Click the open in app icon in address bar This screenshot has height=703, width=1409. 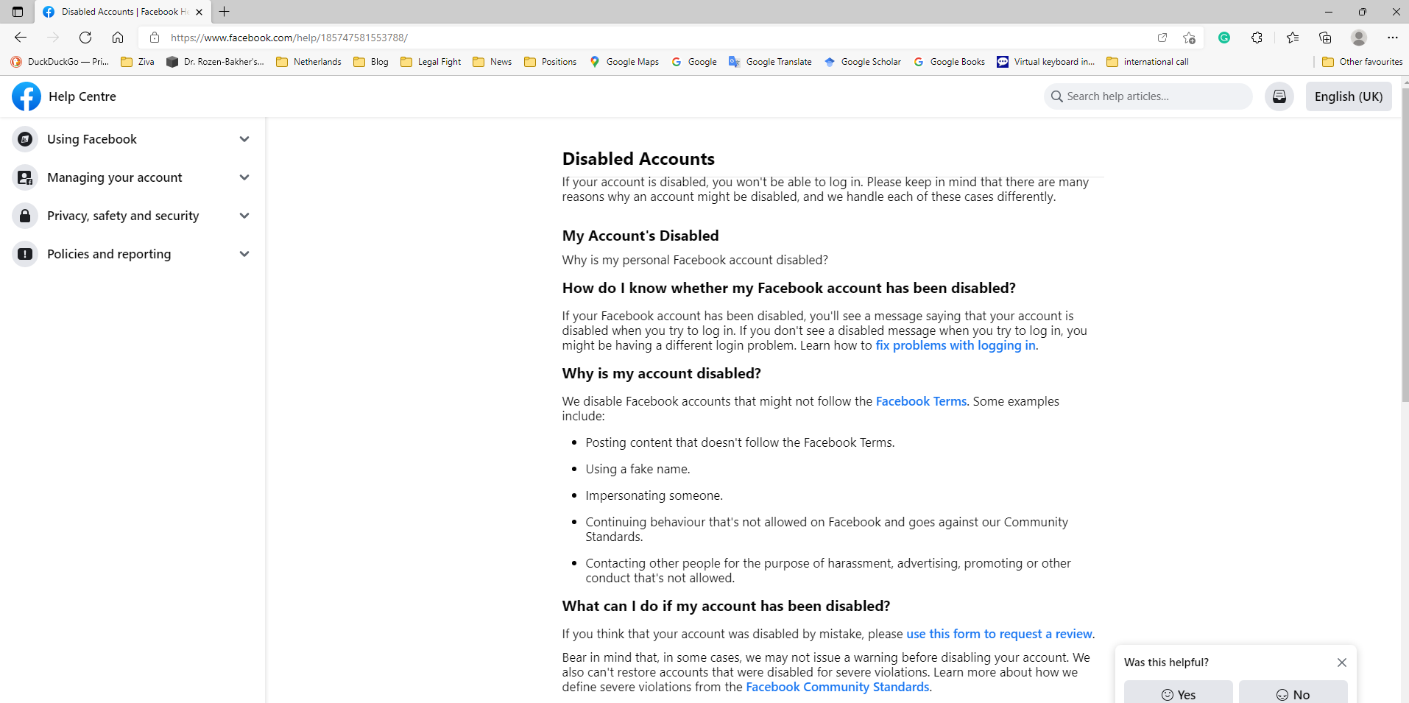pos(1162,38)
